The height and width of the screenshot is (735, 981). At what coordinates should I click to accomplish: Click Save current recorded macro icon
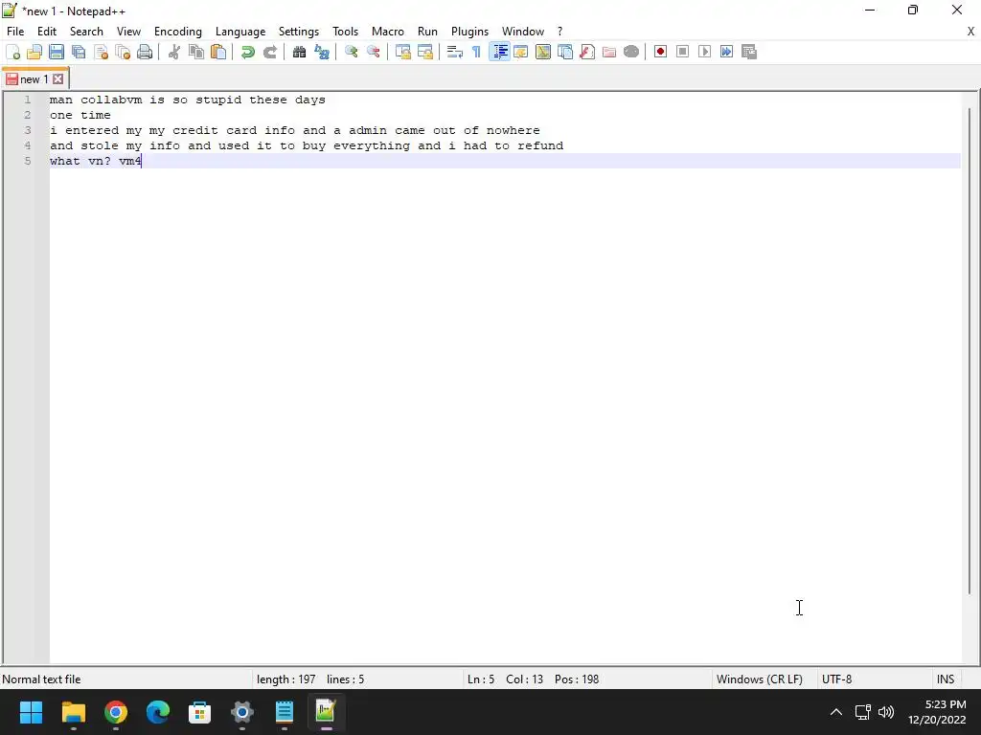coord(749,52)
